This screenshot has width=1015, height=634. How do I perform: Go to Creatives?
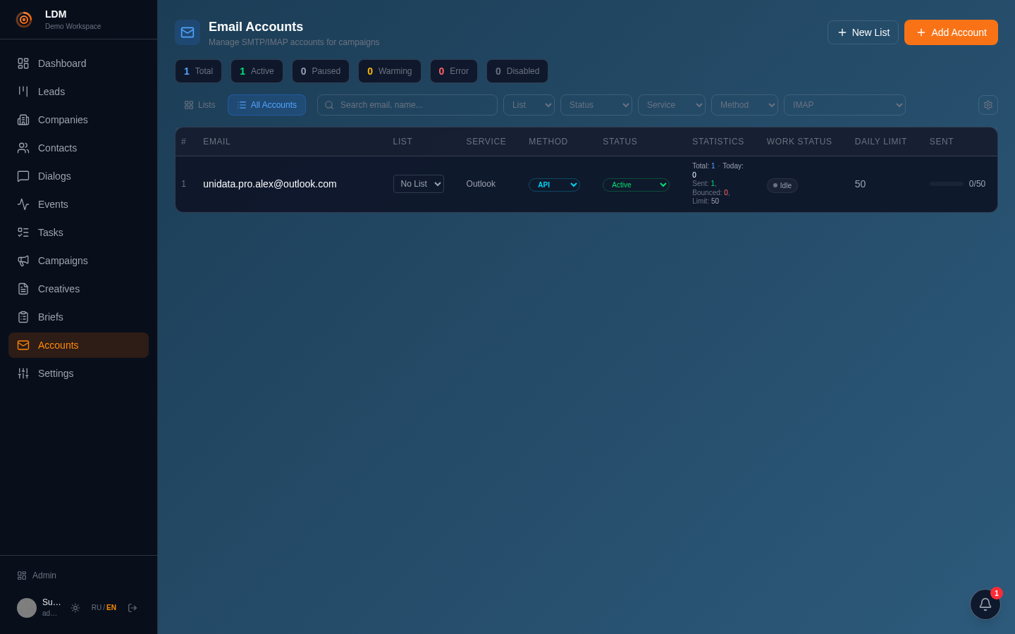pyautogui.click(x=78, y=289)
